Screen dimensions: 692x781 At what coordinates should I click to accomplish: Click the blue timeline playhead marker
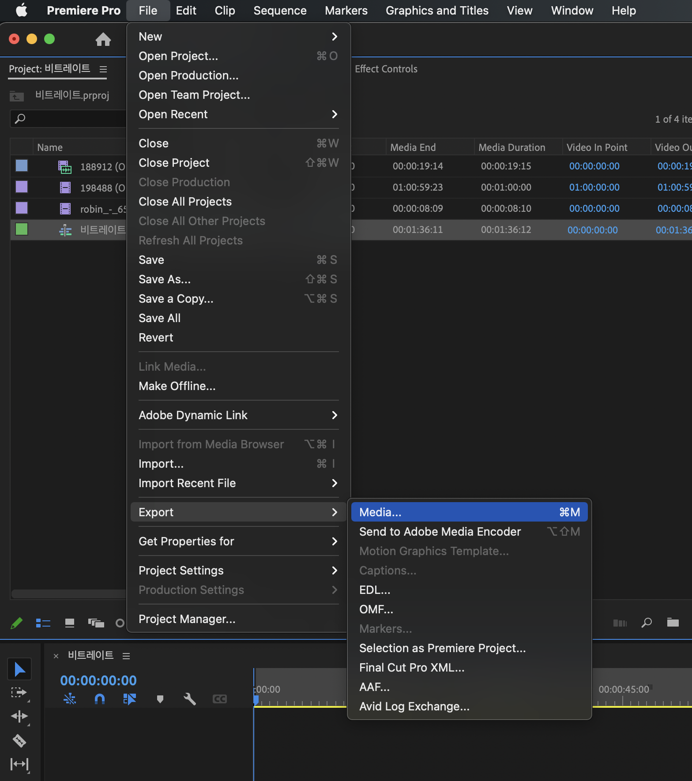(x=256, y=700)
